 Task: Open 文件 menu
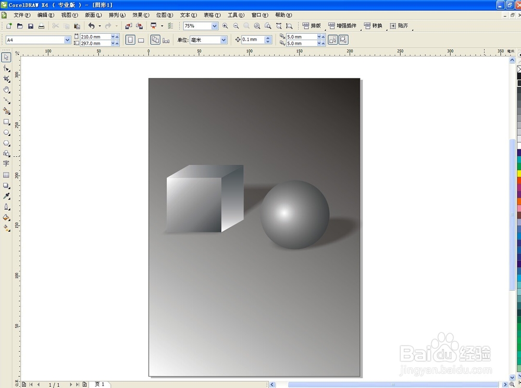point(22,15)
